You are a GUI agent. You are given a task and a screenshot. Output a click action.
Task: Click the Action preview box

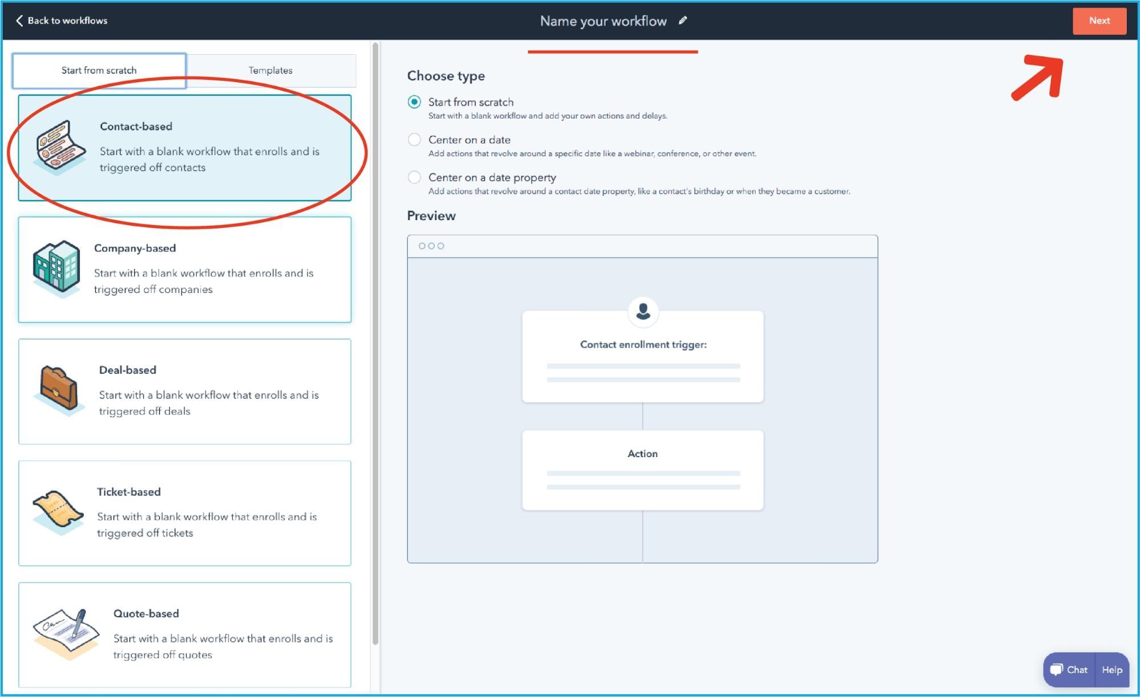coord(643,470)
